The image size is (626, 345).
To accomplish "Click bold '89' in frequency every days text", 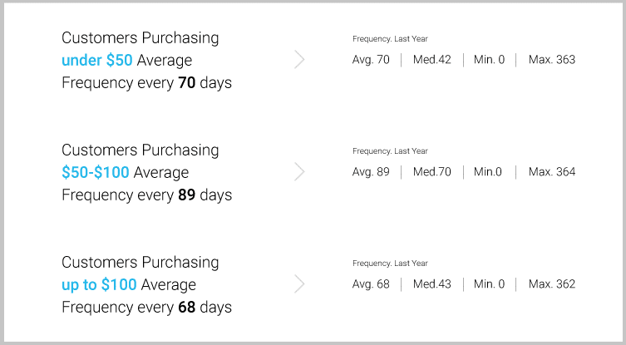I will 186,195.
